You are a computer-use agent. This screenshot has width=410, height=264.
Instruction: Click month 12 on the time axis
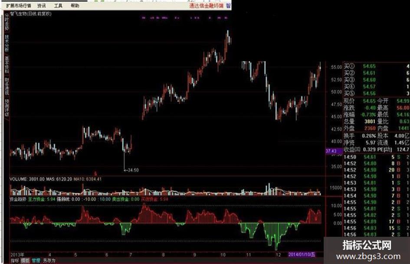point(279,254)
